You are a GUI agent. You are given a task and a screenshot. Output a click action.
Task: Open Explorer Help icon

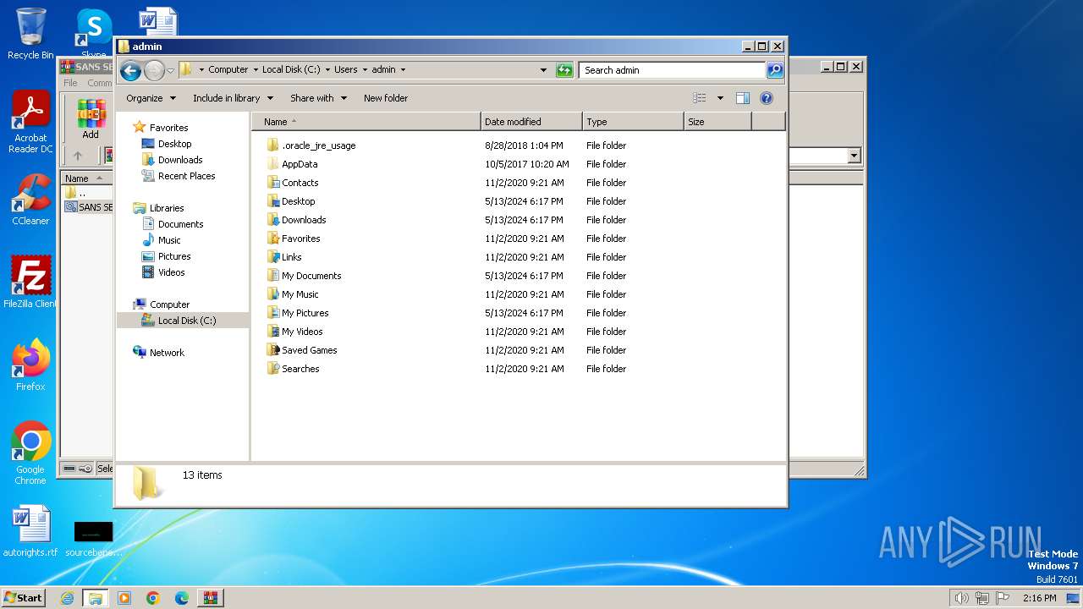767,98
